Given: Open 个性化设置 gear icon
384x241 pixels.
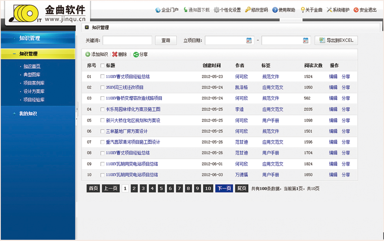Looking at the screenshot, I should click(216, 10).
